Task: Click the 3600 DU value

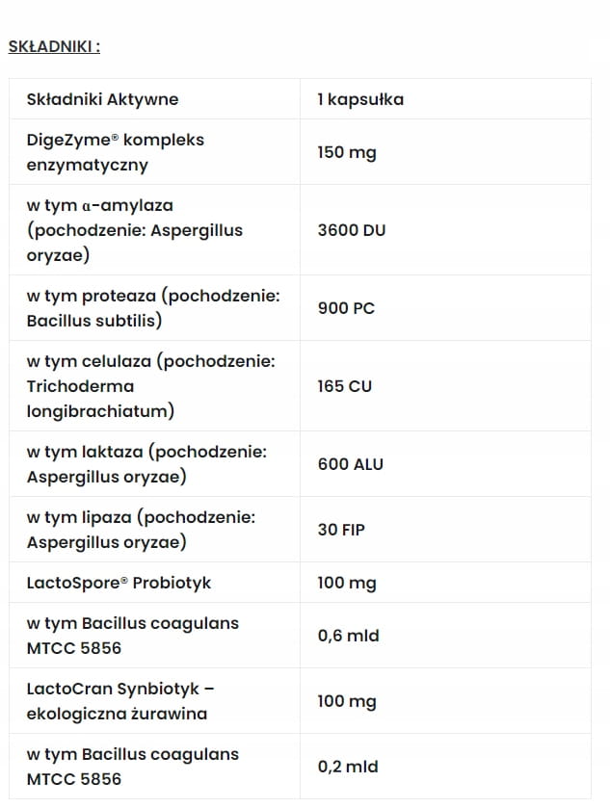Action: (x=352, y=230)
